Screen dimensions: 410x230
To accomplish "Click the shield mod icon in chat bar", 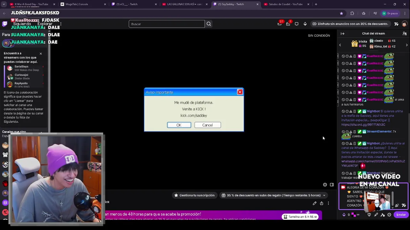I will point(369,215).
